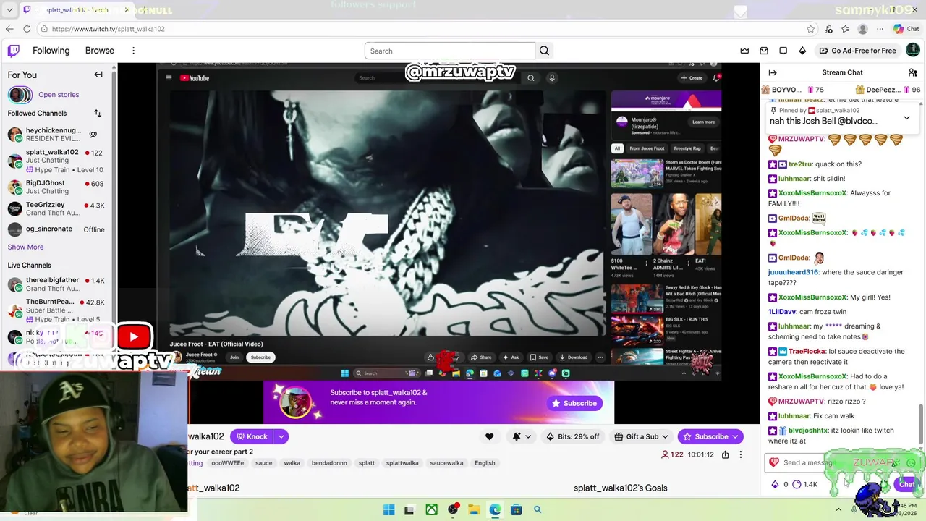Click the Chat send button
The image size is (926, 521).
click(x=906, y=484)
